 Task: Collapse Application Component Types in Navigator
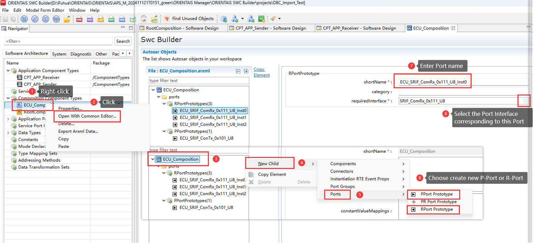(x=8, y=71)
